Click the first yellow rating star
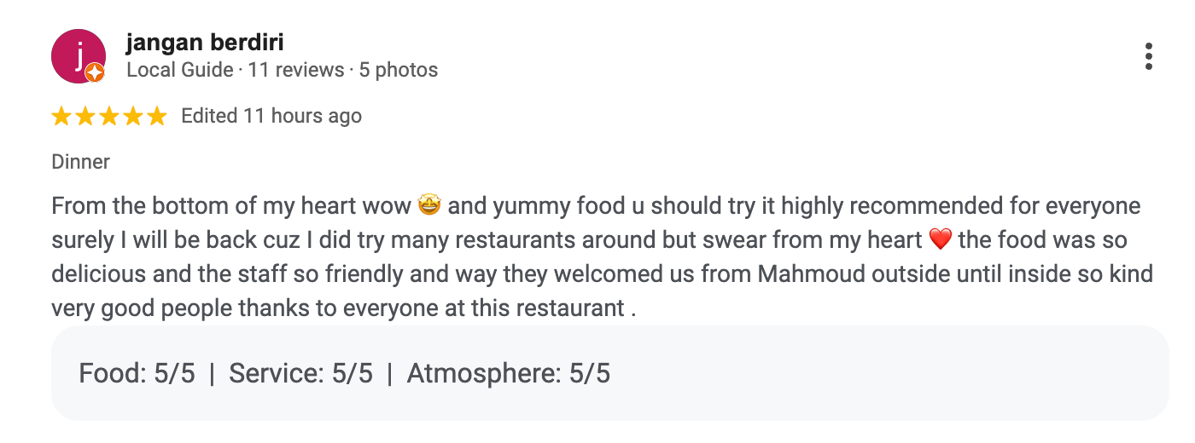Image resolution: width=1195 pixels, height=443 pixels. [61, 117]
